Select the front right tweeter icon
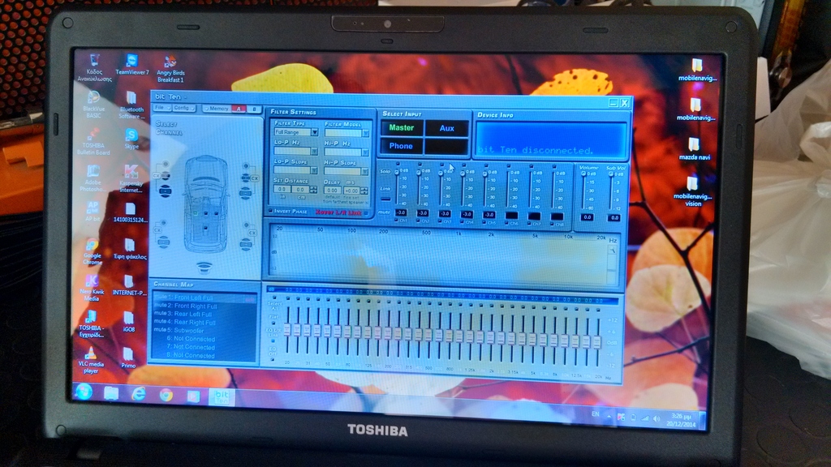 pyautogui.click(x=245, y=166)
